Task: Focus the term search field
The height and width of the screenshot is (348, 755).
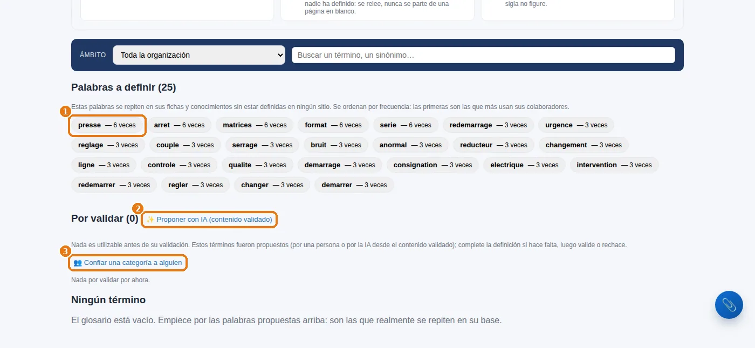Action: 483,55
